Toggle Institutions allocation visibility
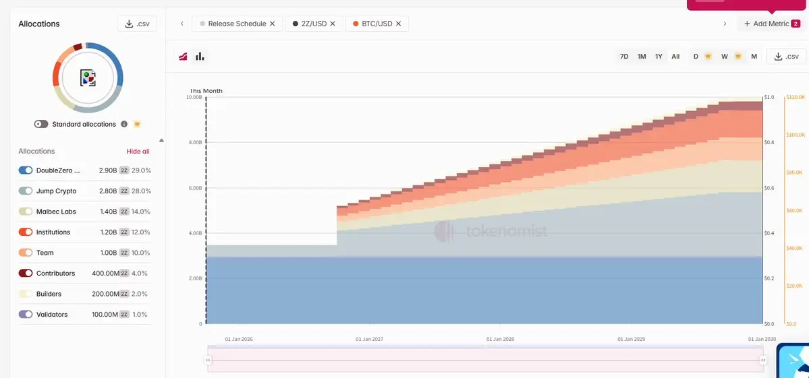The height and width of the screenshot is (378, 809). [25, 232]
